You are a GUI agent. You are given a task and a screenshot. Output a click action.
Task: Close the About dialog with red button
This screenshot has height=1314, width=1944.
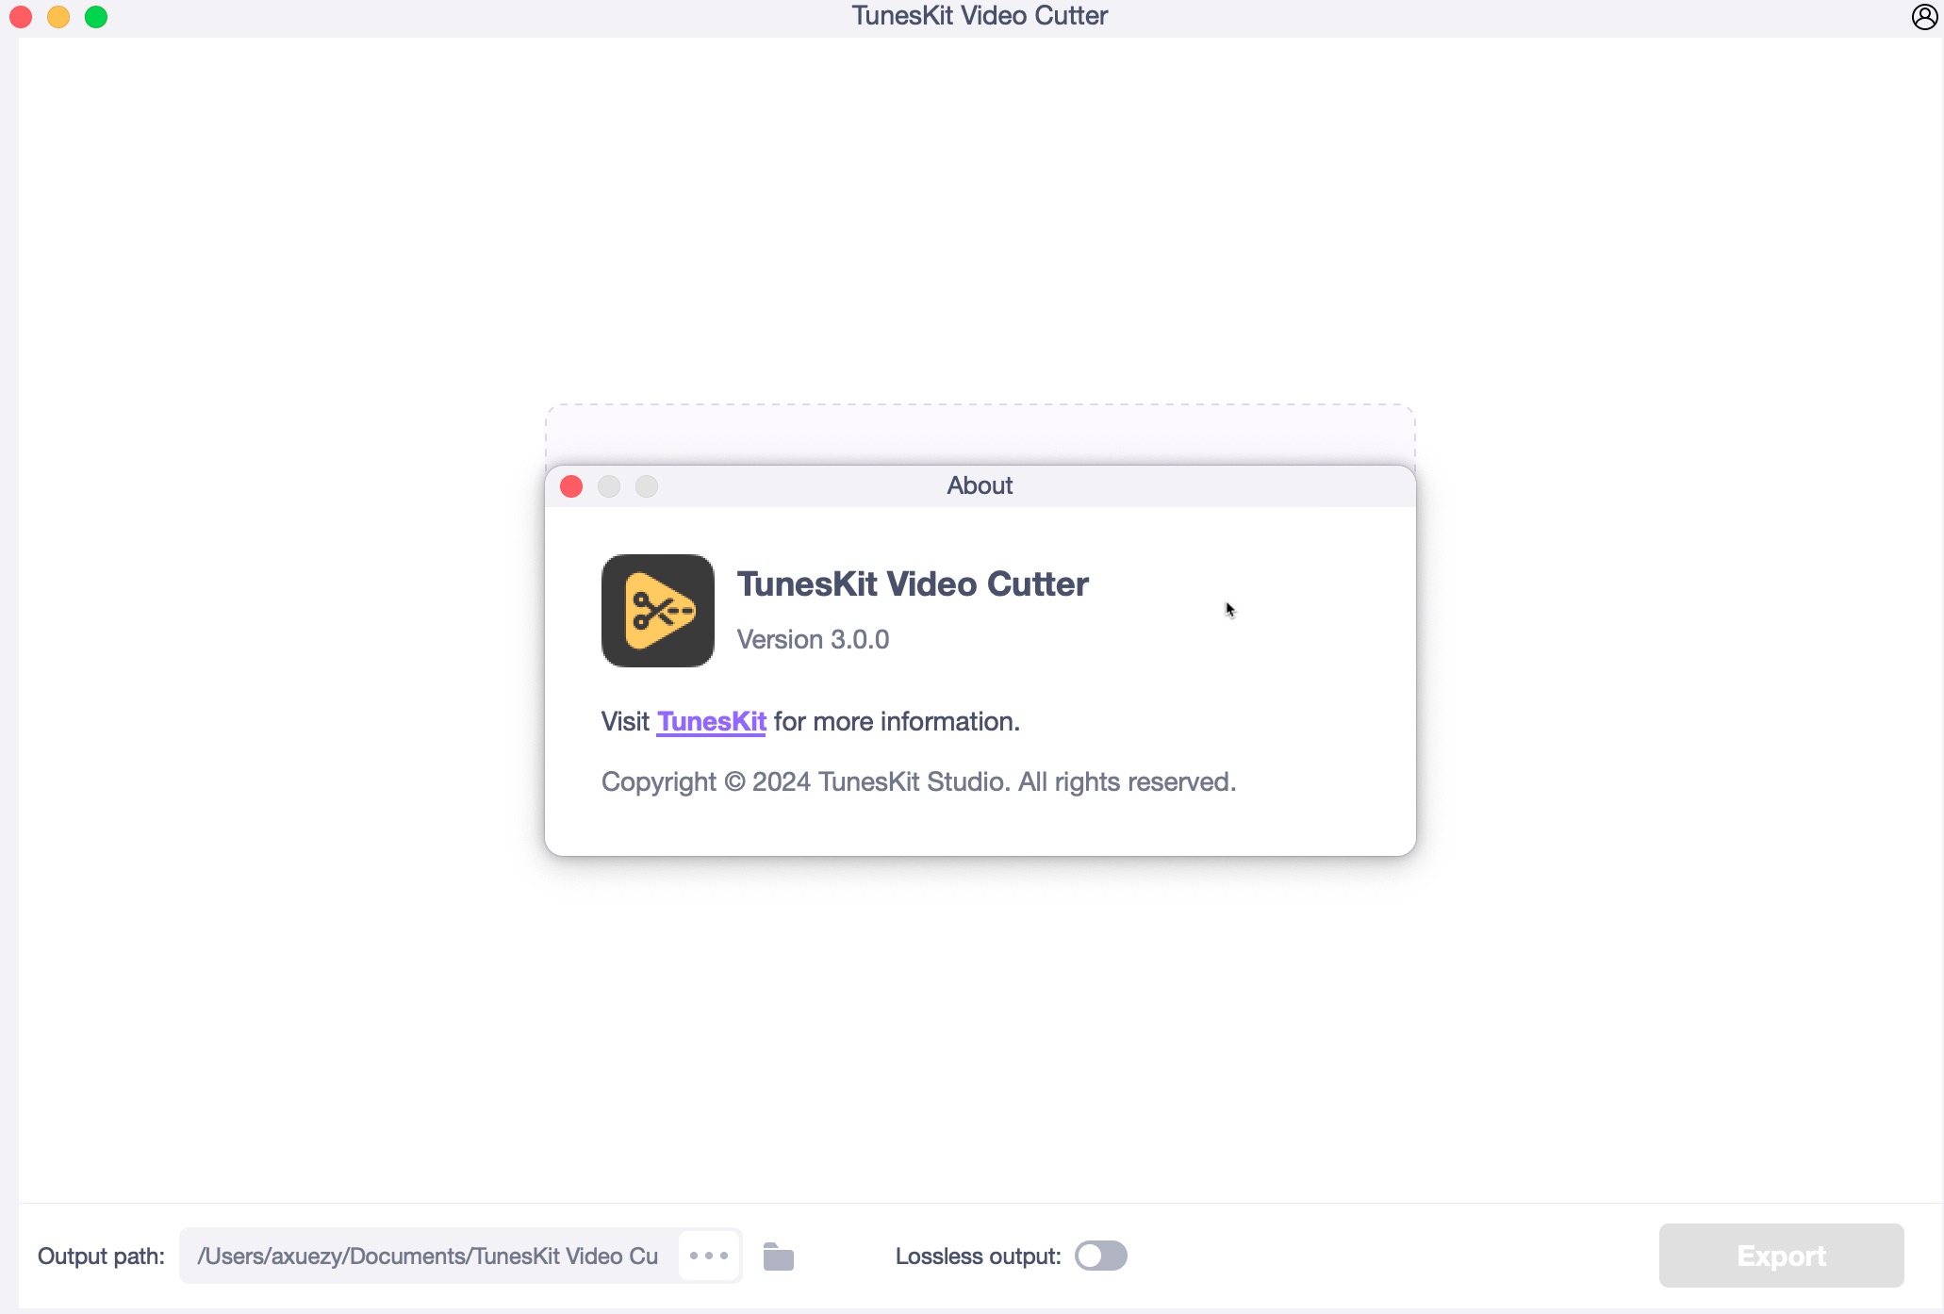571,486
